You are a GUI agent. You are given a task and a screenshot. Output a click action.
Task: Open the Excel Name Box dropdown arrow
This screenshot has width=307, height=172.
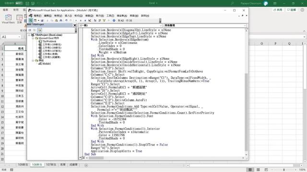pyautogui.click(x=19, y=37)
